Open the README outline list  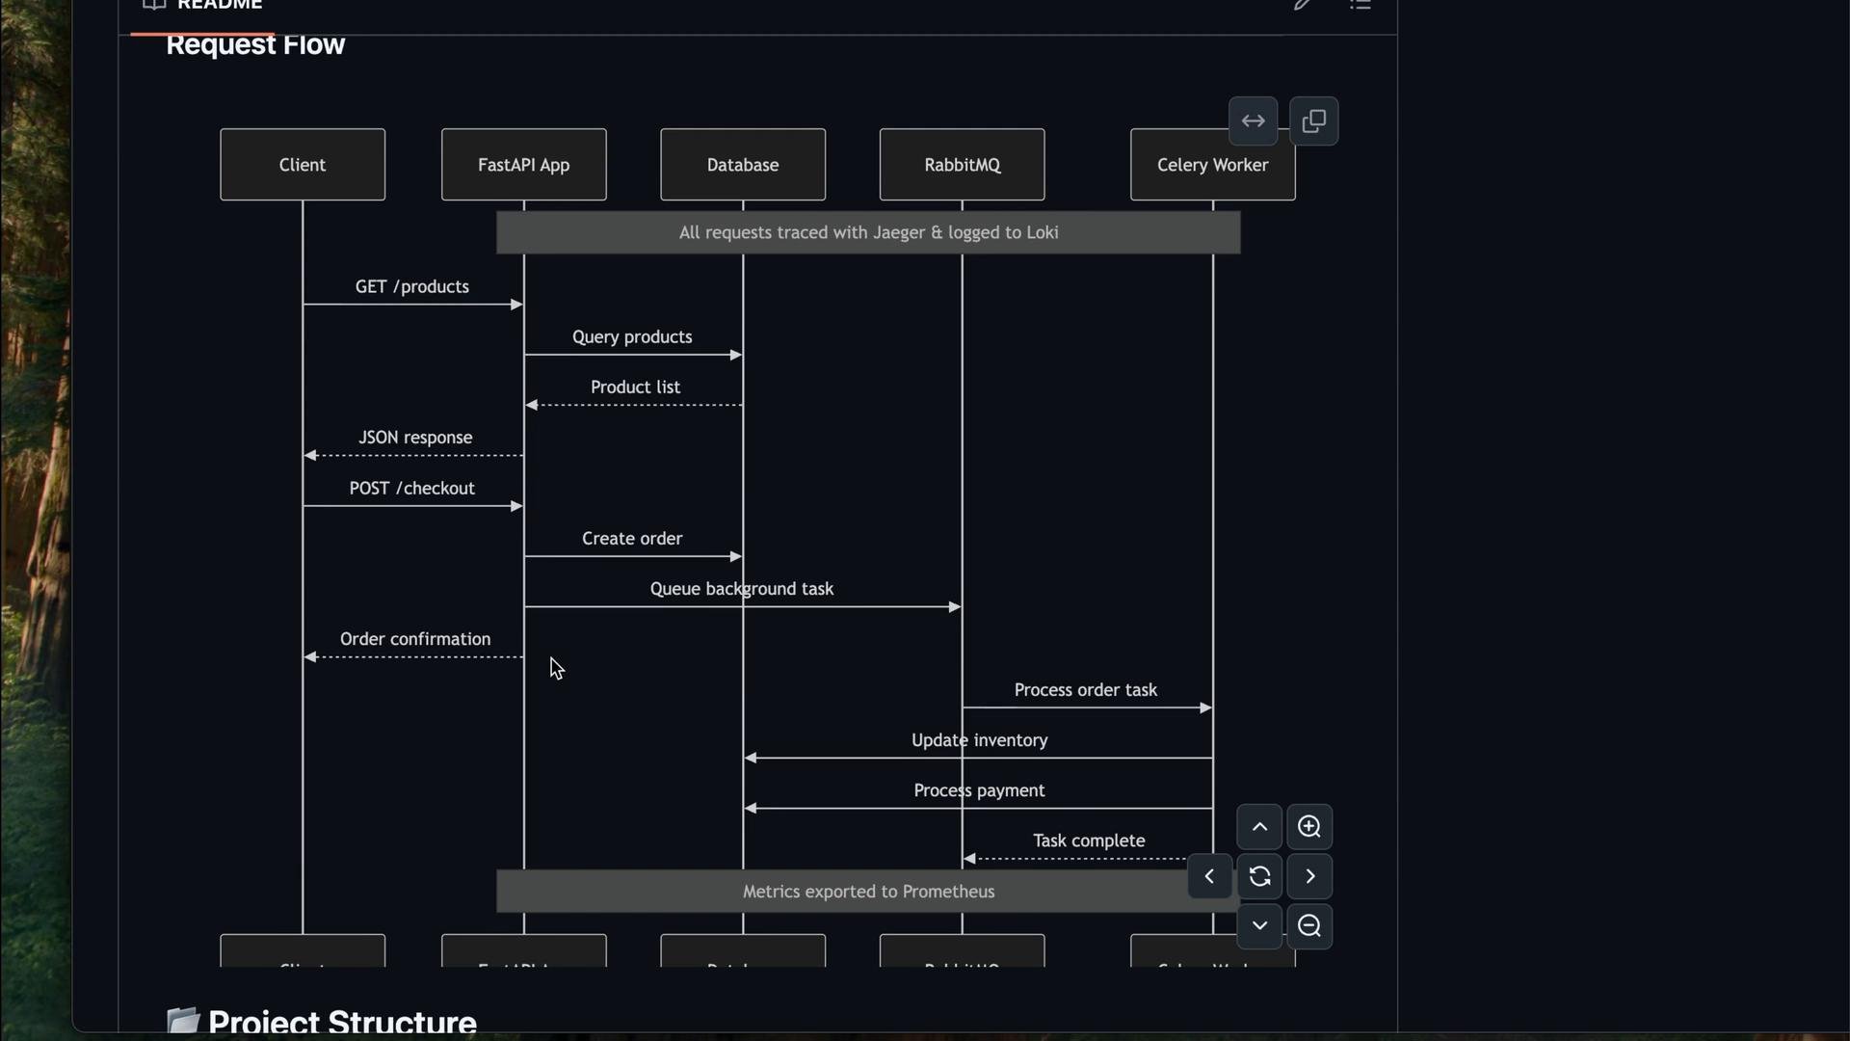1360,4
